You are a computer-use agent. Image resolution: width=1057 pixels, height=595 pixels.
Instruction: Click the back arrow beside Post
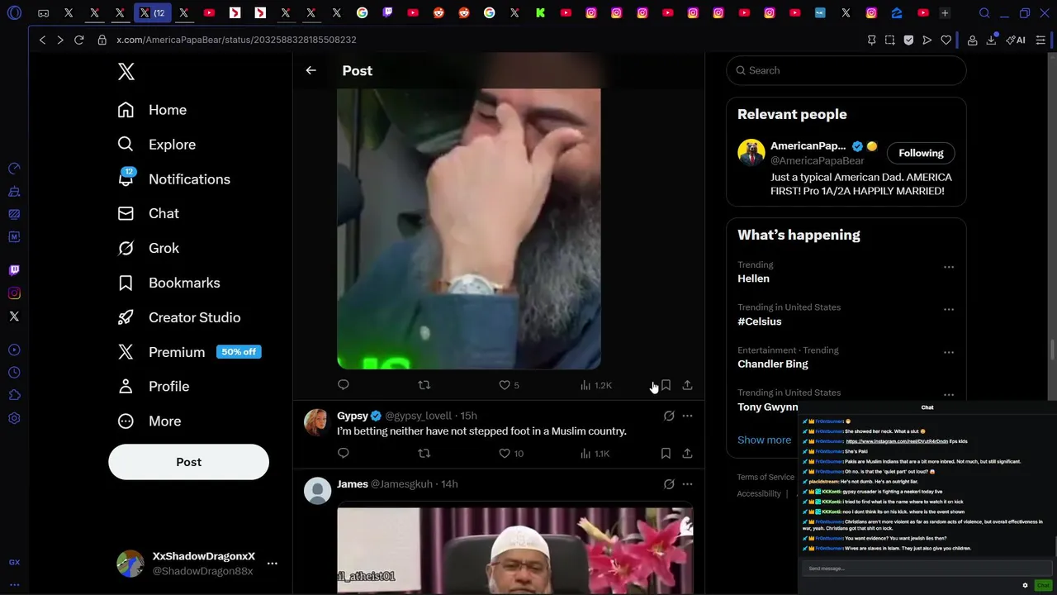click(310, 70)
